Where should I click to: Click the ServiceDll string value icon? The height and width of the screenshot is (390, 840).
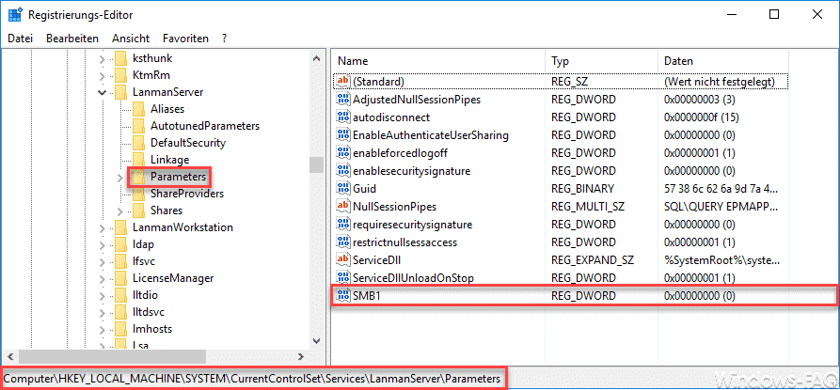click(342, 260)
